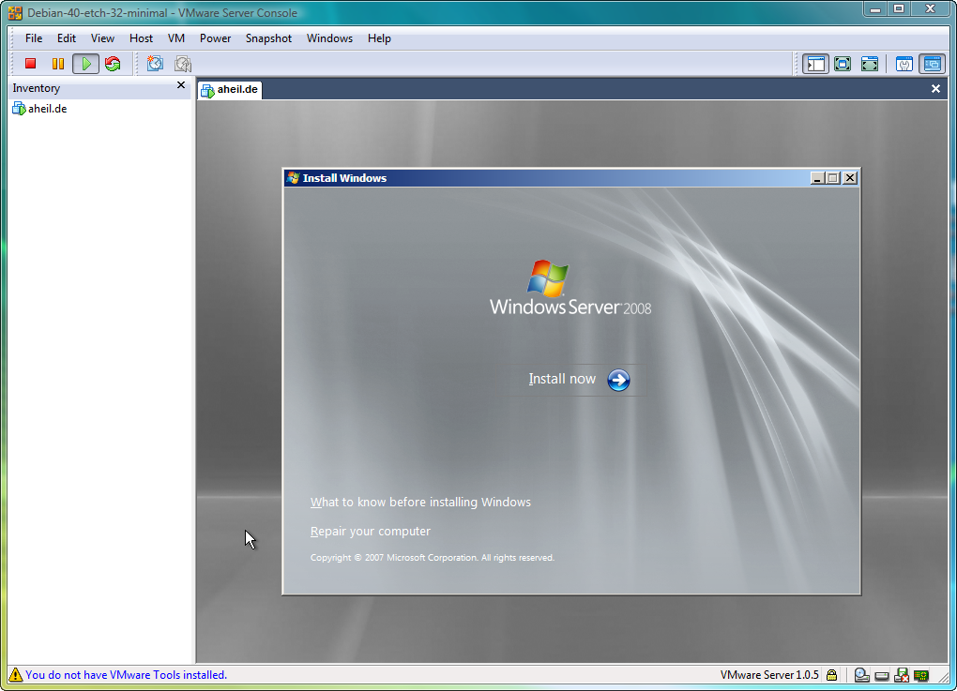Click VMware Server 1.0.5 status text

(769, 675)
